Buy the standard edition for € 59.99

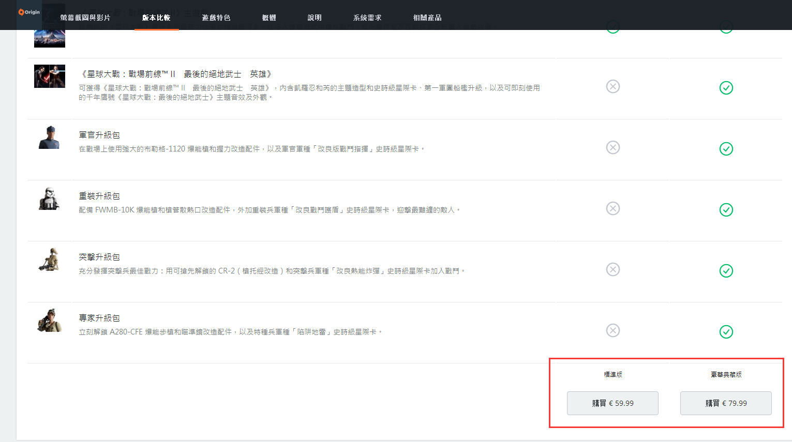point(612,403)
